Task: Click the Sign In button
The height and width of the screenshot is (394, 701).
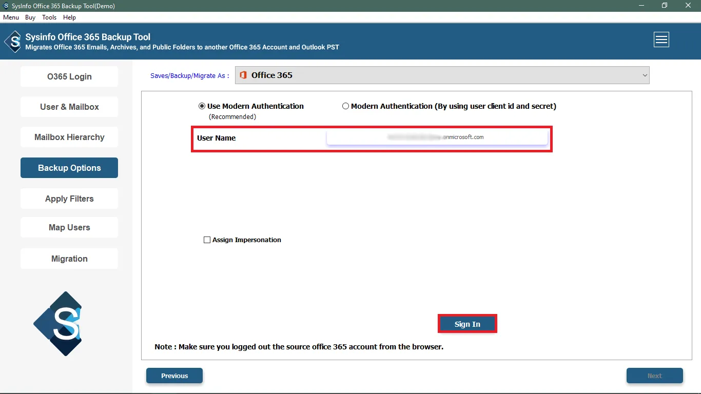Action: (468, 324)
